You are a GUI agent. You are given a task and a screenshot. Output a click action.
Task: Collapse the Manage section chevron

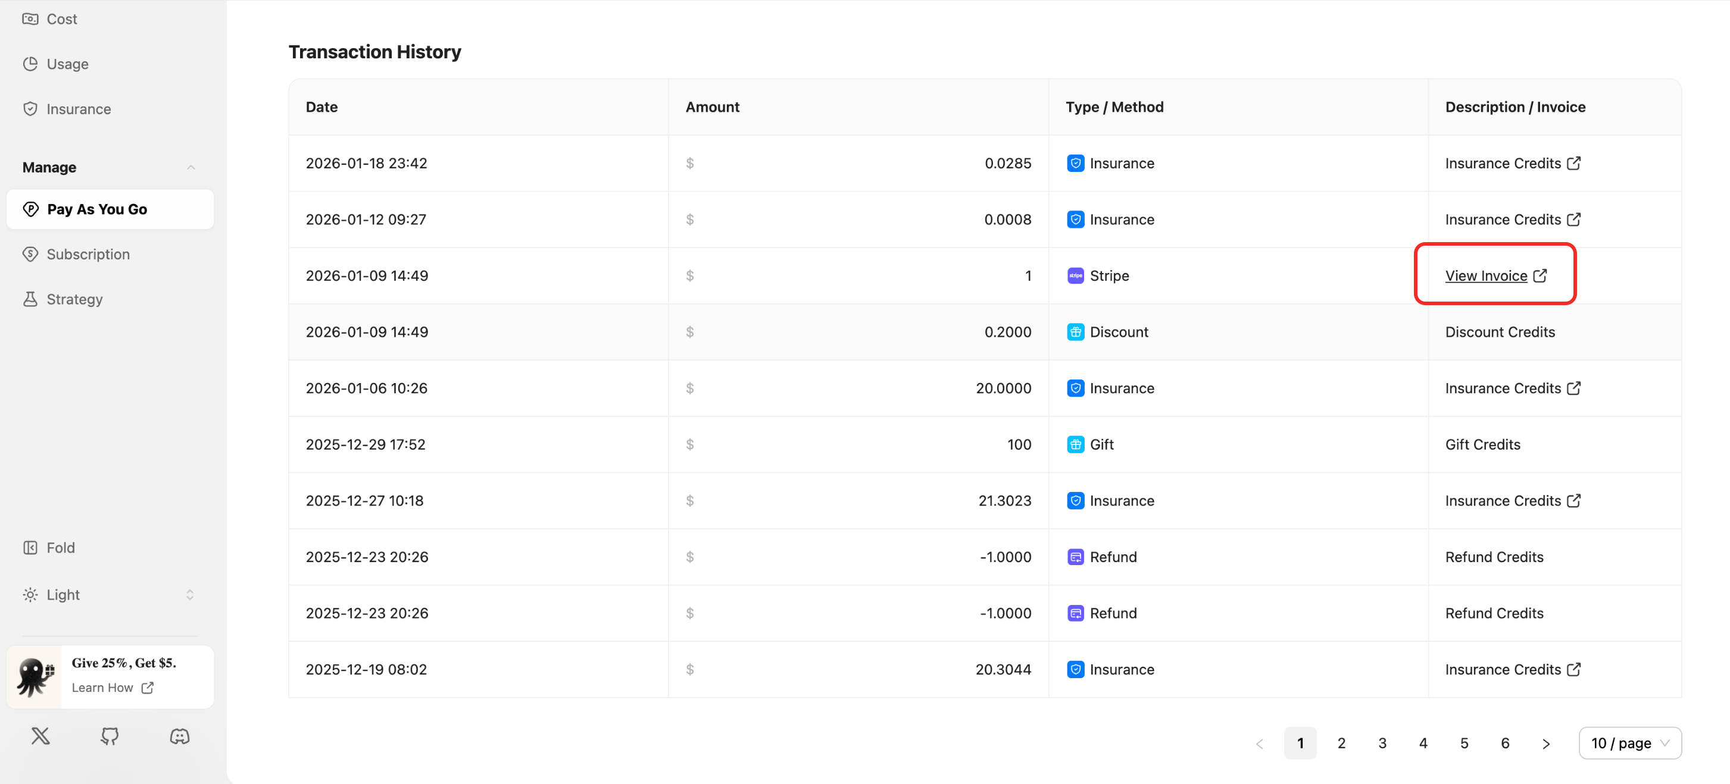(191, 167)
